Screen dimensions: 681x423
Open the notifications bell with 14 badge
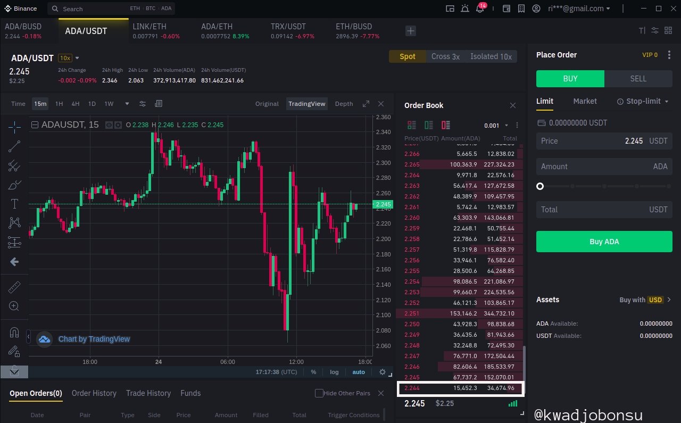click(x=480, y=9)
